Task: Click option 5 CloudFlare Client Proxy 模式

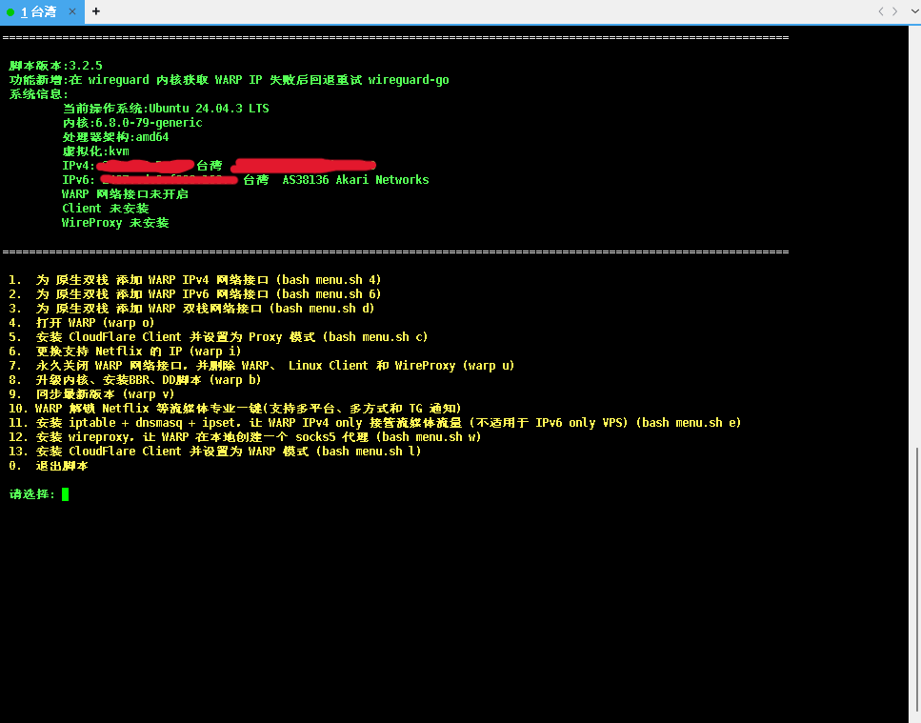Action: click(218, 336)
